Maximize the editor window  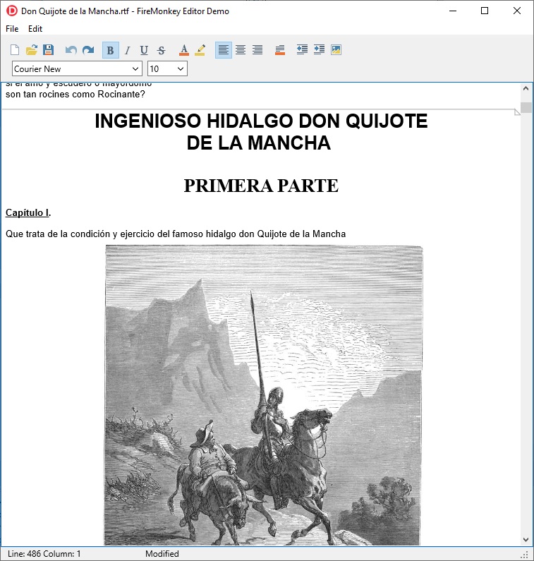pyautogui.click(x=485, y=11)
